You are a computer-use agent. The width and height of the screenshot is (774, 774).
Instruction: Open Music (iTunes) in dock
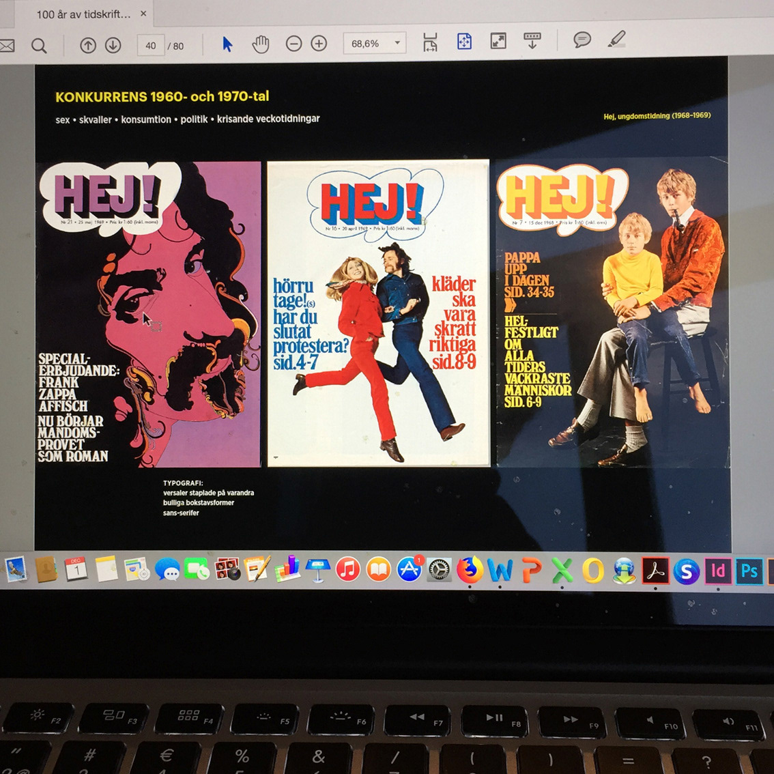(348, 570)
